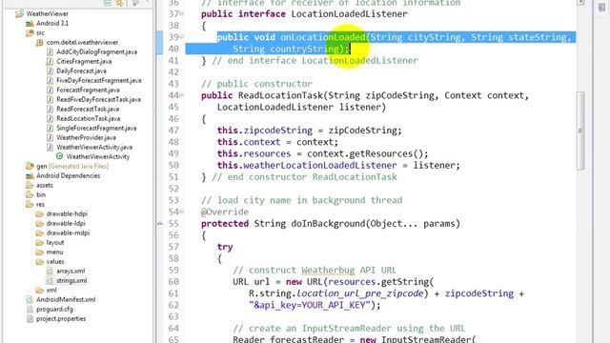The height and width of the screenshot is (343, 610).
Task: Collapse the method fold marker on line 39
Action: tap(182, 37)
